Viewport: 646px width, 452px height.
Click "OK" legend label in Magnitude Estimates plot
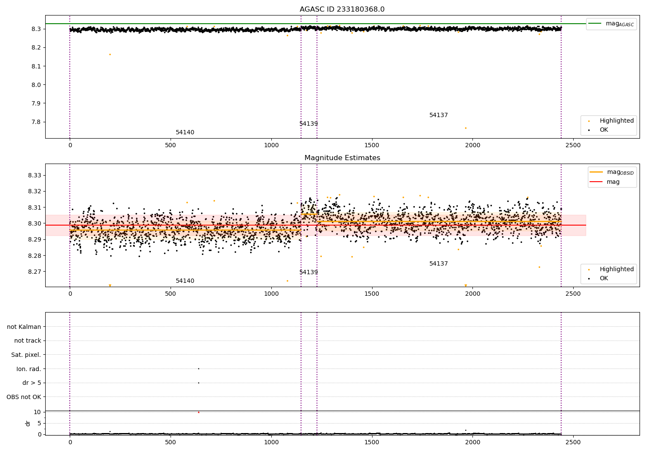604,278
